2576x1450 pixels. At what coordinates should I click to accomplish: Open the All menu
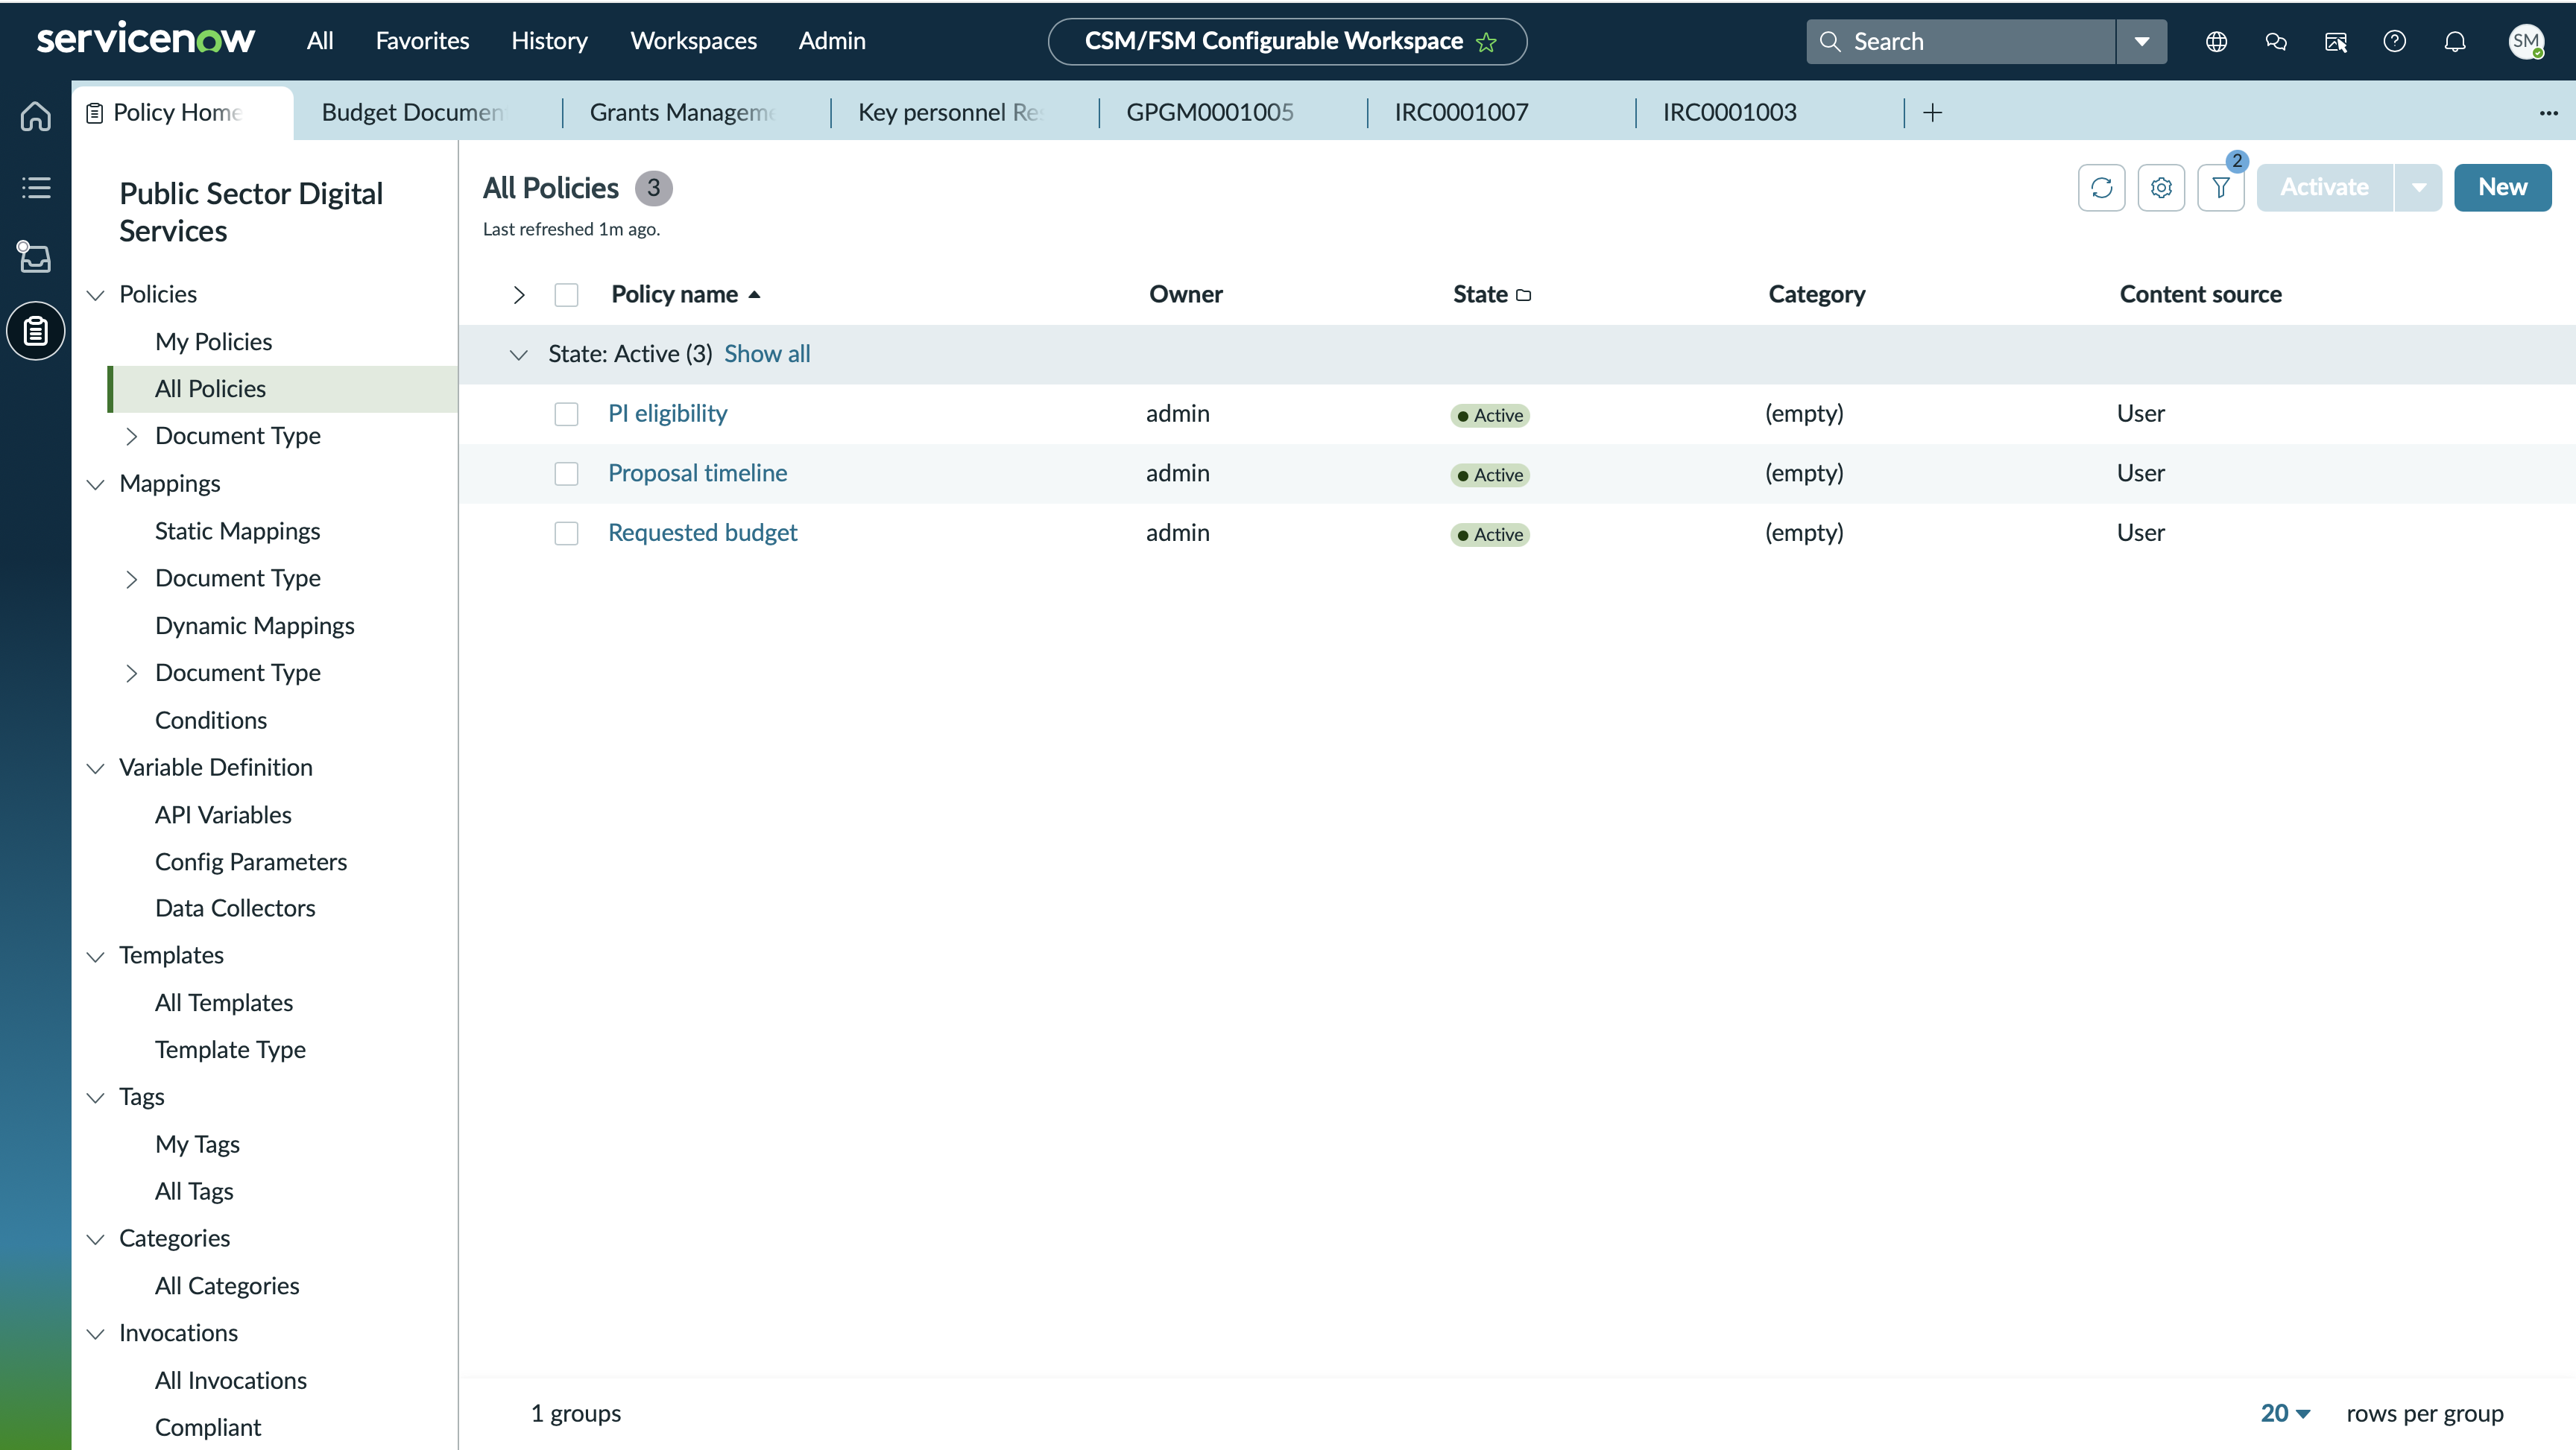[x=320, y=41]
